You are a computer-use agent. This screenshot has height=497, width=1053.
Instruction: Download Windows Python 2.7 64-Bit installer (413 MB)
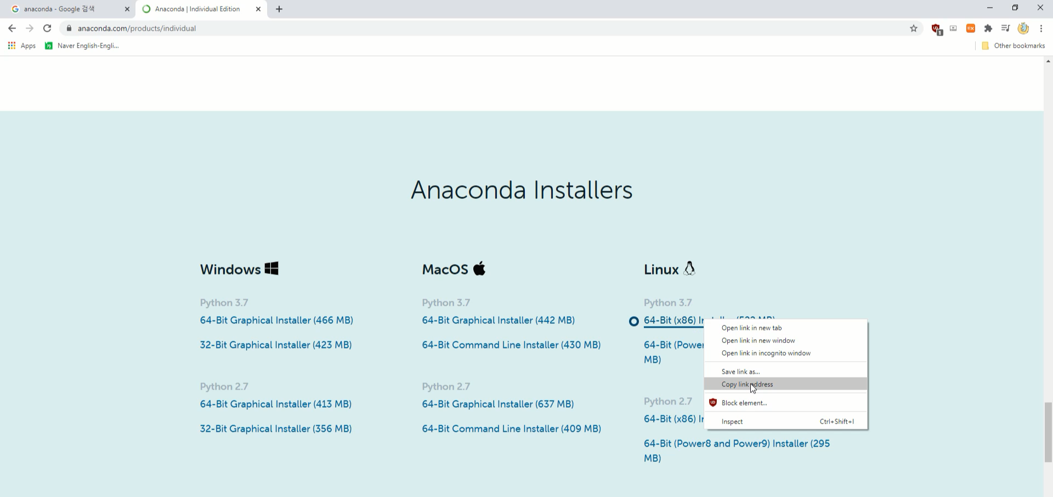(276, 404)
